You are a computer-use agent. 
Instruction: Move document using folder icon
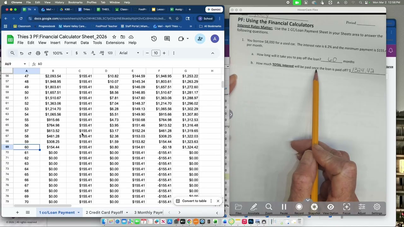122,37
